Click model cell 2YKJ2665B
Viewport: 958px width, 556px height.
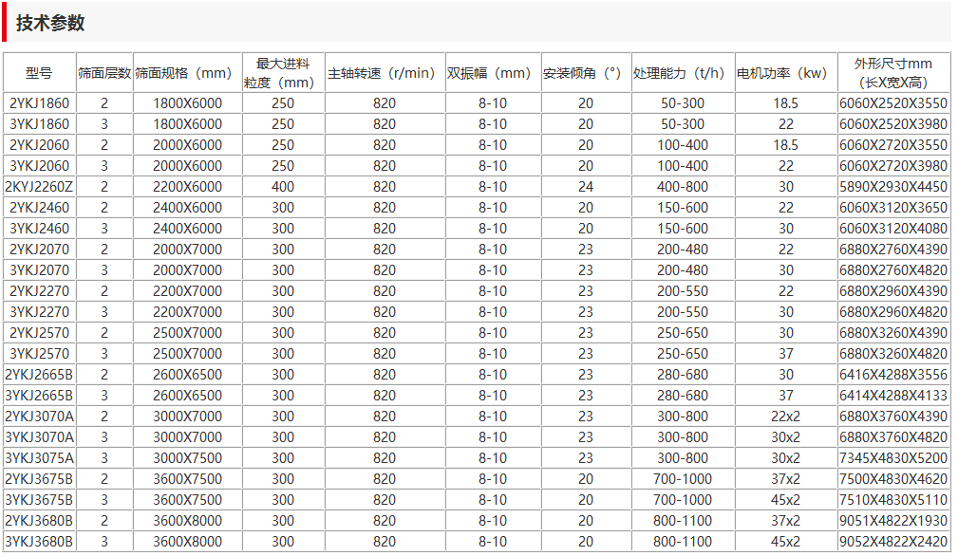pos(39,374)
